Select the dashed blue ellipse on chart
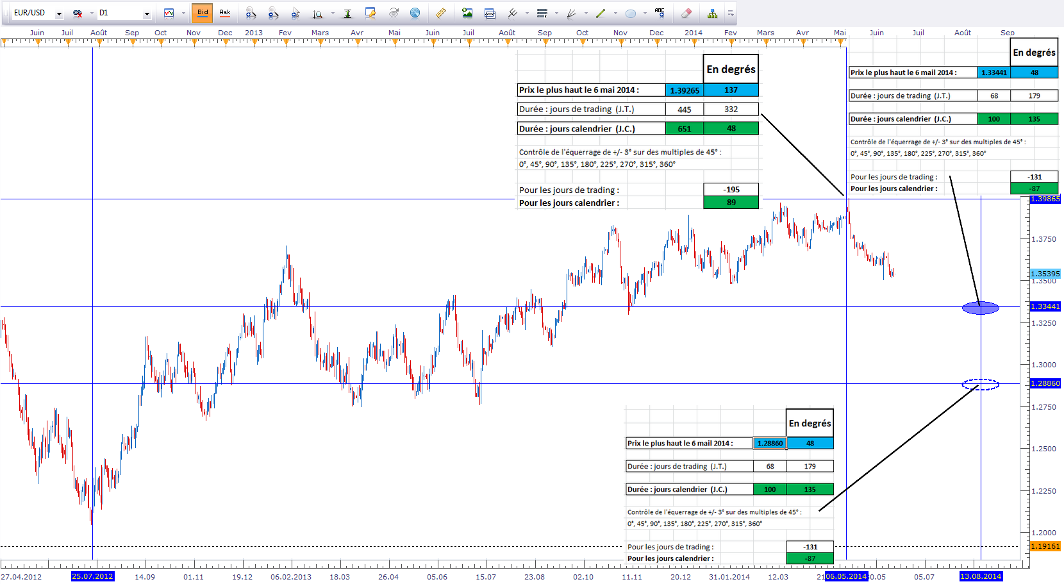The height and width of the screenshot is (584, 1064). coord(981,385)
